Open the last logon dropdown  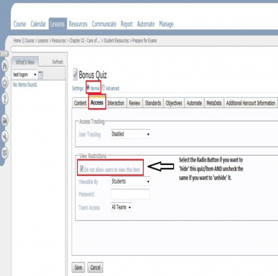click(24, 74)
